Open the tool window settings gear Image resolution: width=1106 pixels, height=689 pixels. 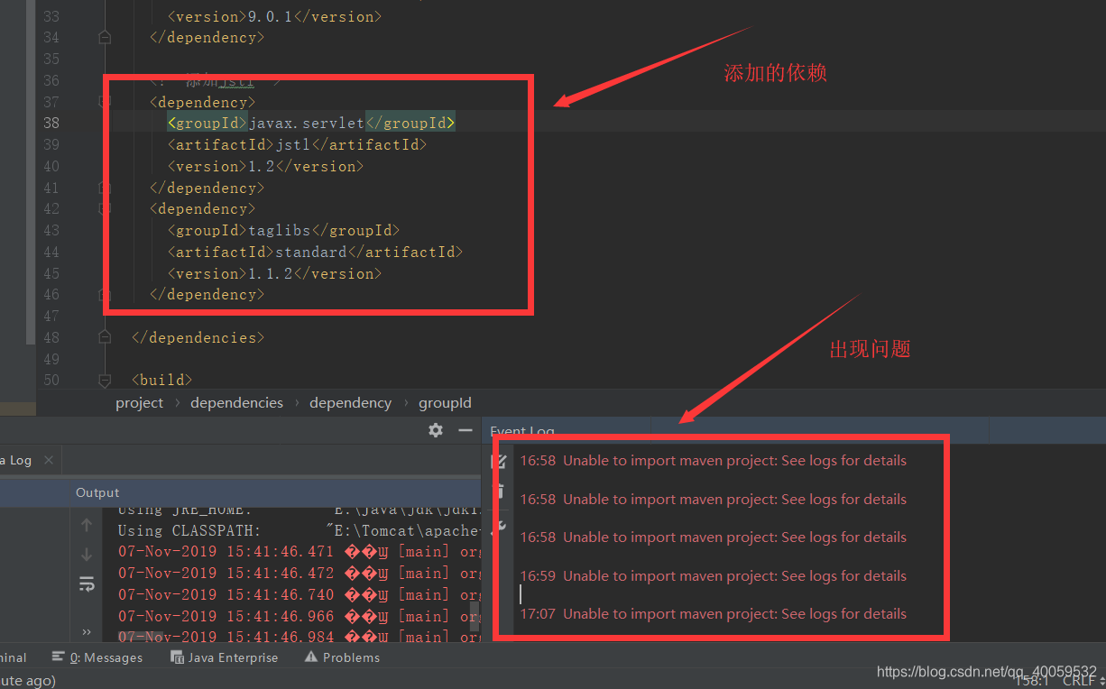(x=436, y=430)
